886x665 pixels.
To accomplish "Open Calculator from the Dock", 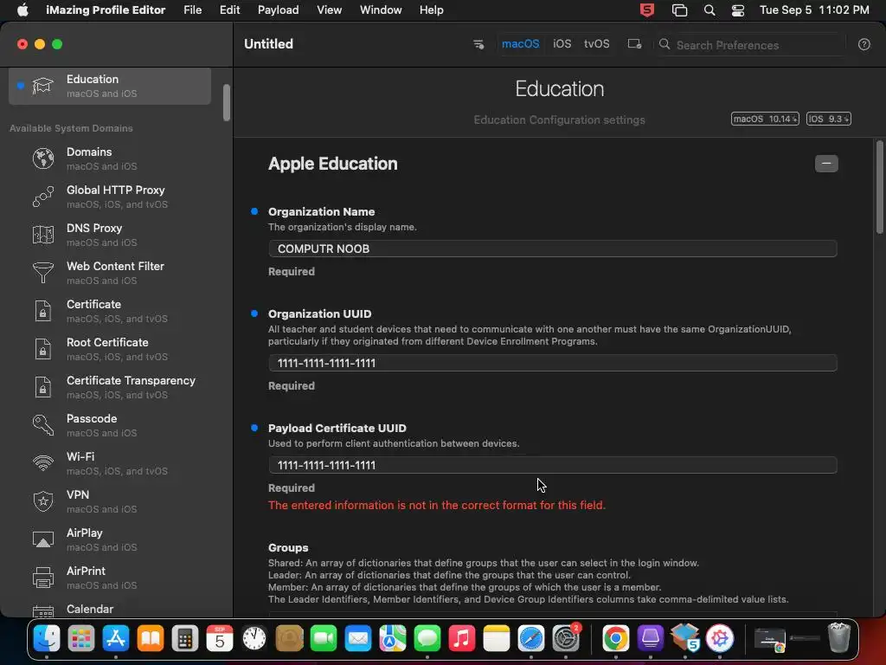I will coord(185,638).
